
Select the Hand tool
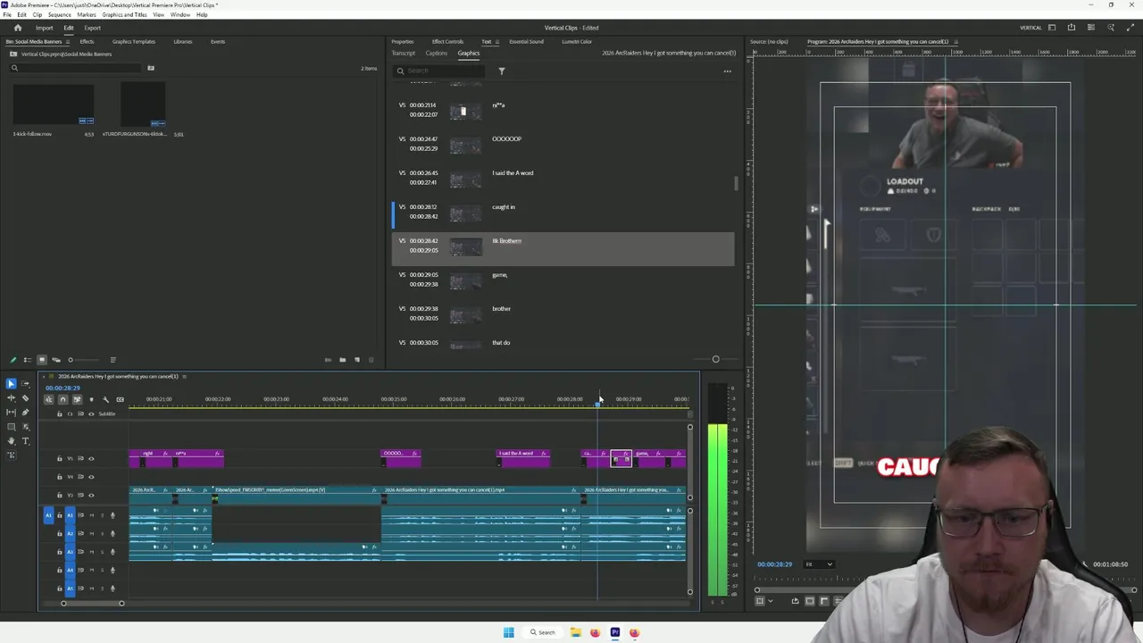[x=11, y=440]
